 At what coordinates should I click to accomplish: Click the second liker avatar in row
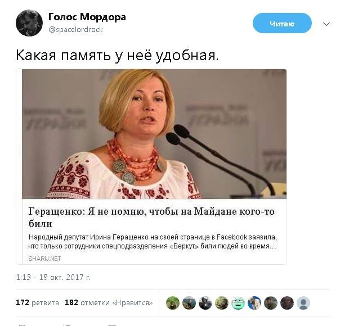coord(189,303)
